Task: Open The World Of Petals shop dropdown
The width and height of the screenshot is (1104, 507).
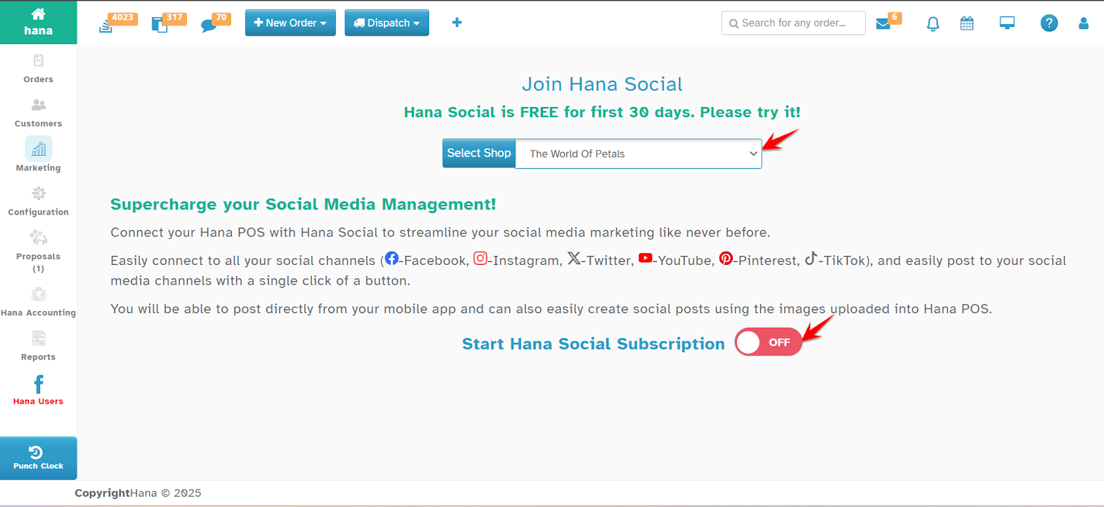Action: pyautogui.click(x=638, y=154)
